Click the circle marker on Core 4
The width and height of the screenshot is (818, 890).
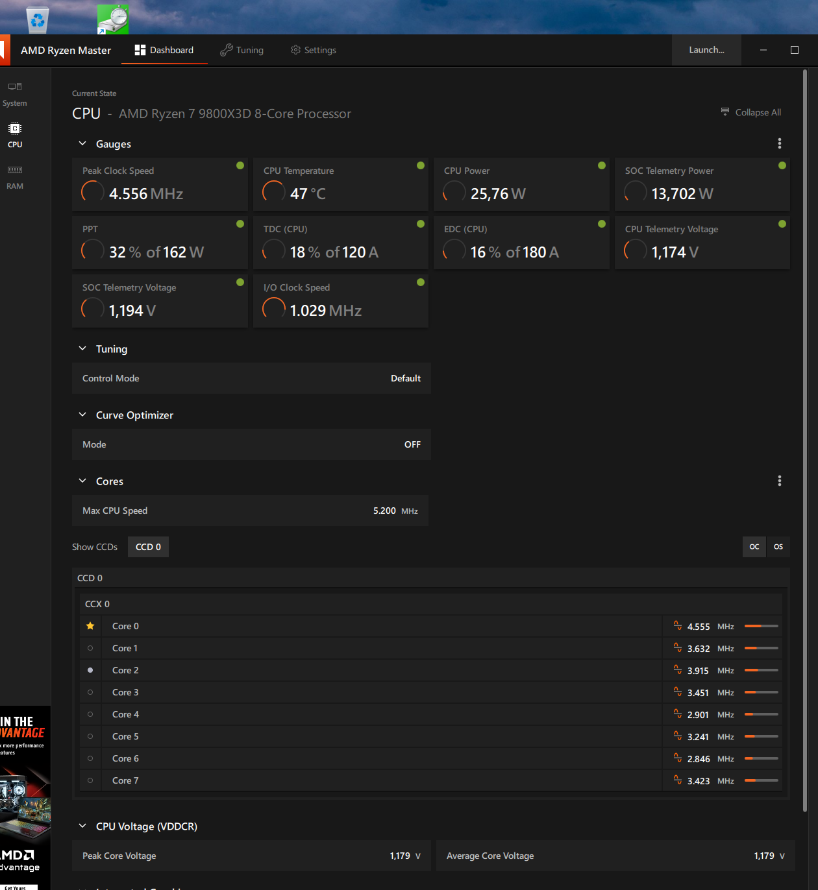point(90,714)
